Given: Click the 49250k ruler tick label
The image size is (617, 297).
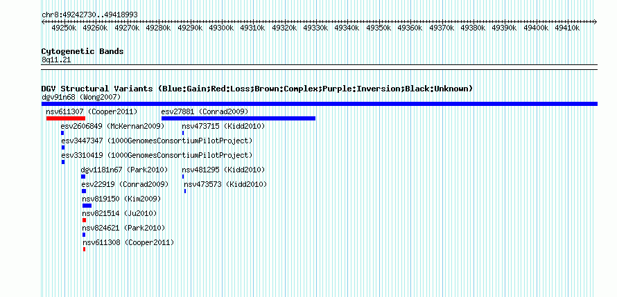Looking at the screenshot, I should pos(64,28).
